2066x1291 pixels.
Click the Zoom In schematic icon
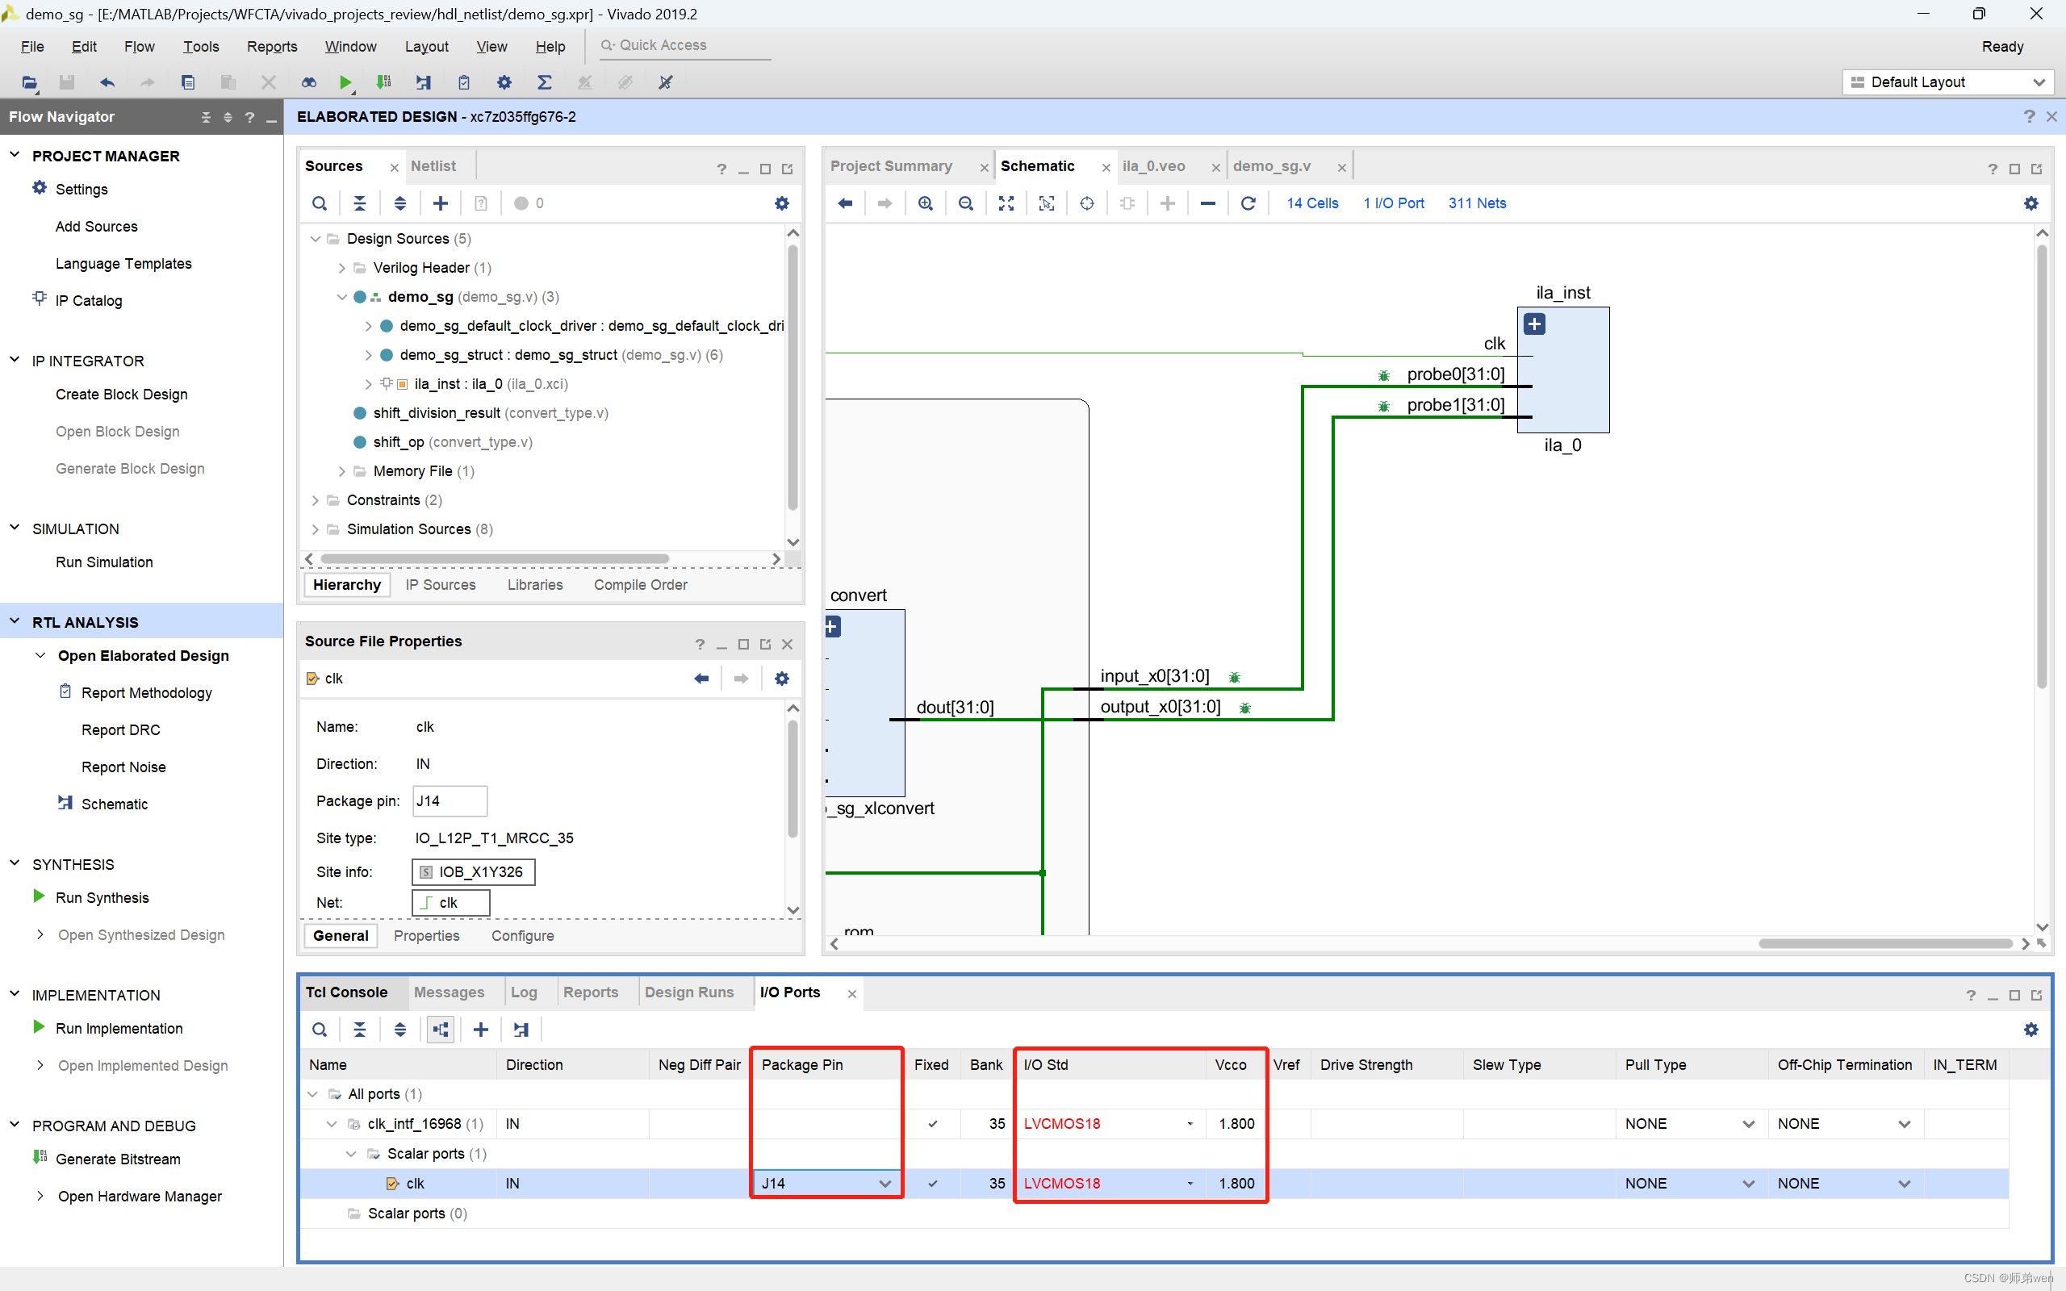[x=926, y=203]
